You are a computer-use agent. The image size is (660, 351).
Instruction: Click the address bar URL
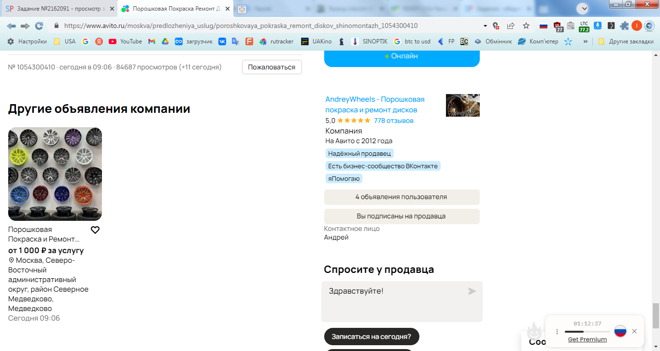(x=241, y=26)
